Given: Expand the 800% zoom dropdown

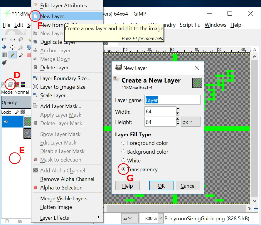Looking at the screenshot, I should [160, 218].
